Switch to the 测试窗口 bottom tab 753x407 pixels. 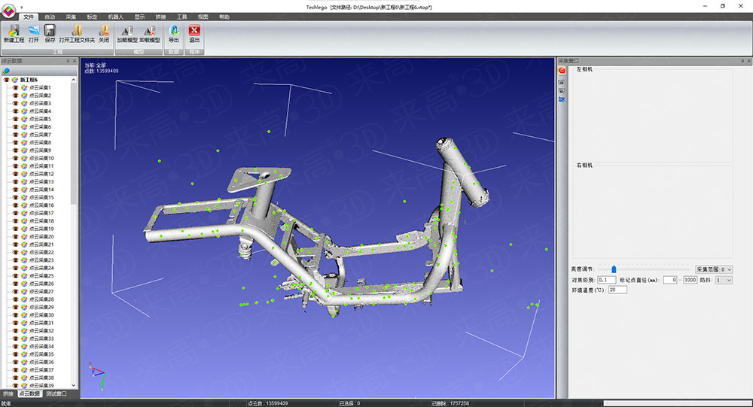point(56,393)
